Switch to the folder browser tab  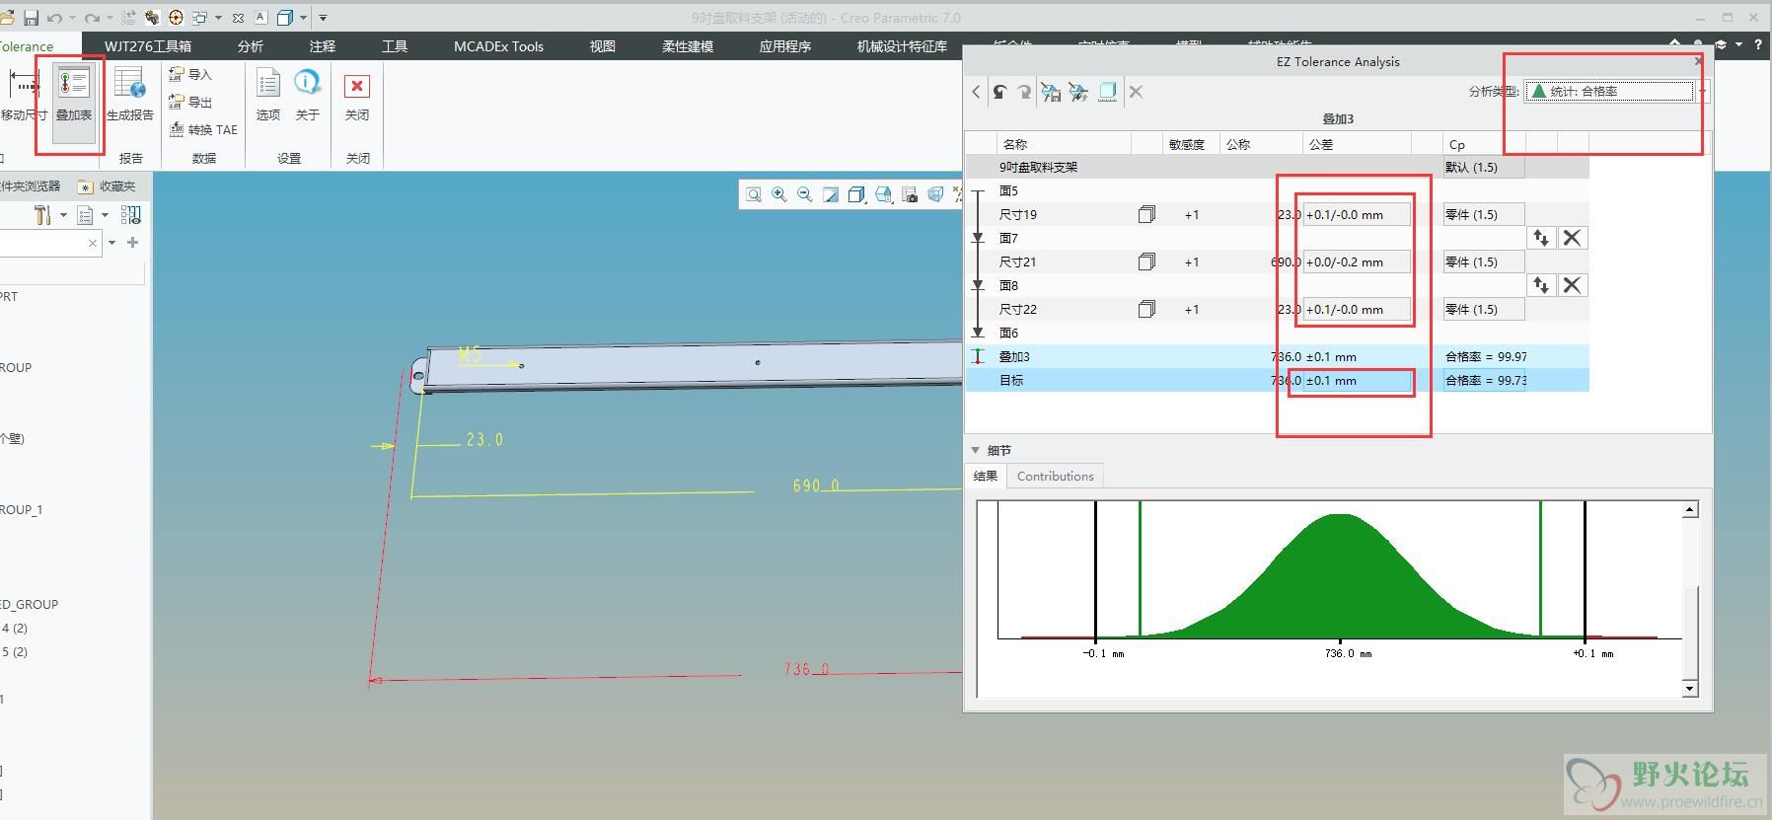31,186
